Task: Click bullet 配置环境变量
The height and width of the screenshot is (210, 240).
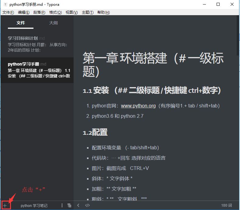Action: tap(125, 148)
